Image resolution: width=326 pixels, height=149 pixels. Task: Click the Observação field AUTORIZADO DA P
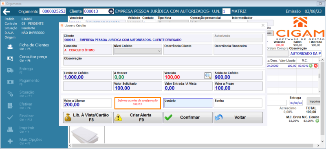(x=306, y=54)
